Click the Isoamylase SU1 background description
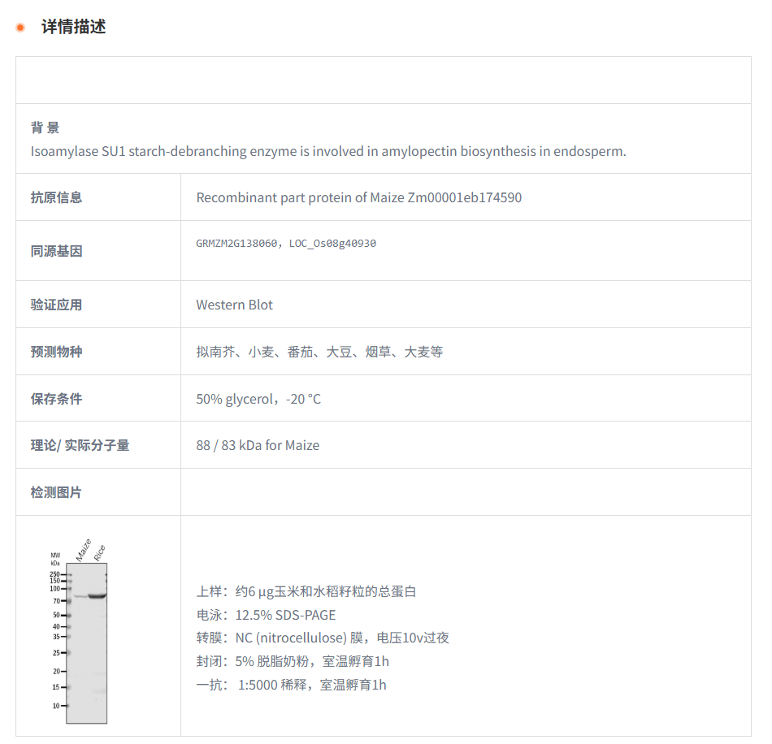Viewport: 772px width, 744px height. point(328,151)
